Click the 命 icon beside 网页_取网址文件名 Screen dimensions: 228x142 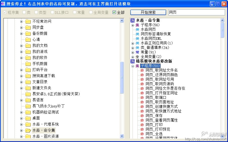pos(142,70)
